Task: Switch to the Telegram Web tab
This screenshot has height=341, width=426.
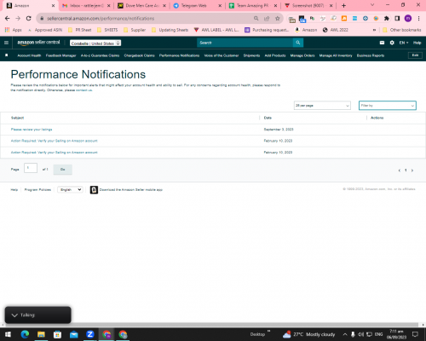Action: pyautogui.click(x=198, y=6)
